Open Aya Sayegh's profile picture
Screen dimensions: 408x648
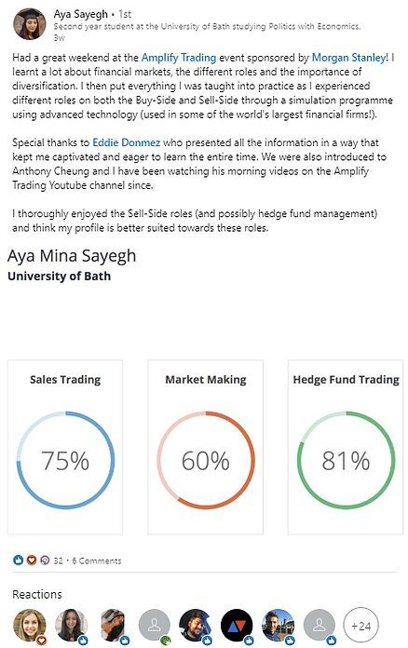pyautogui.click(x=30, y=24)
